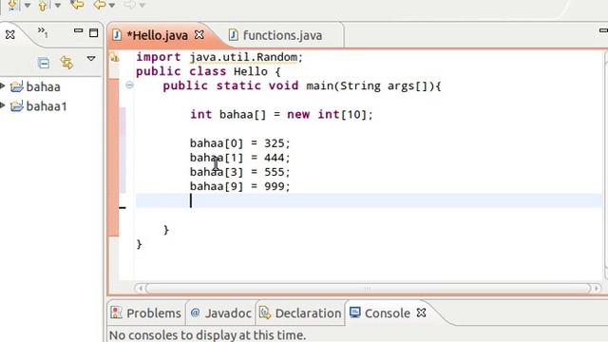
Task: Select the bahaa project name
Action: point(43,86)
